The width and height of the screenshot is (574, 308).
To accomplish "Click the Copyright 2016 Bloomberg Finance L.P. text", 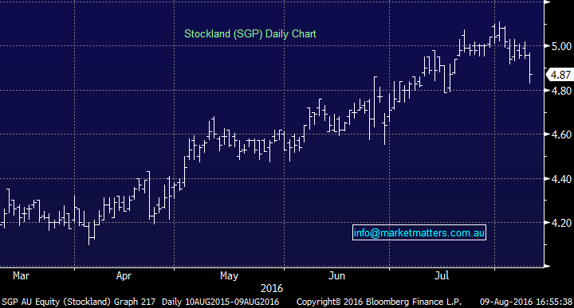I will pyautogui.click(x=379, y=302).
